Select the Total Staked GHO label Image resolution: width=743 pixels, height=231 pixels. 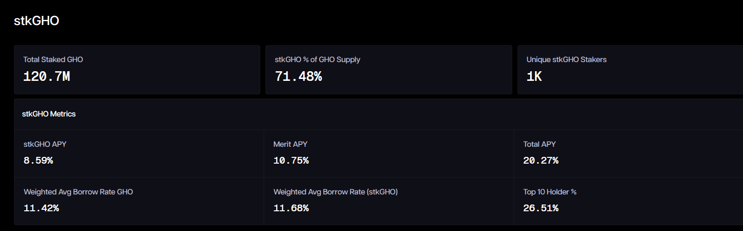point(53,60)
